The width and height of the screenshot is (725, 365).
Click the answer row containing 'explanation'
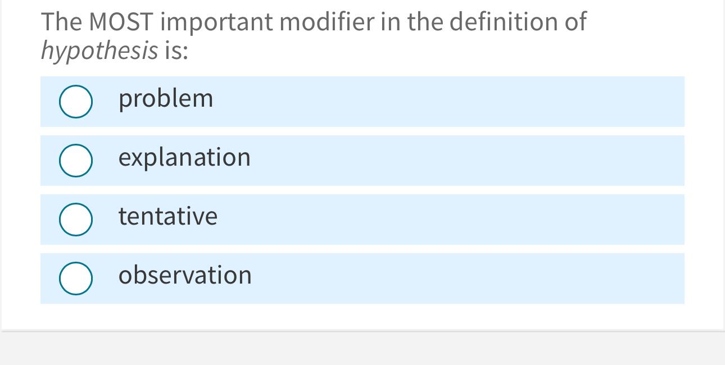tap(362, 161)
